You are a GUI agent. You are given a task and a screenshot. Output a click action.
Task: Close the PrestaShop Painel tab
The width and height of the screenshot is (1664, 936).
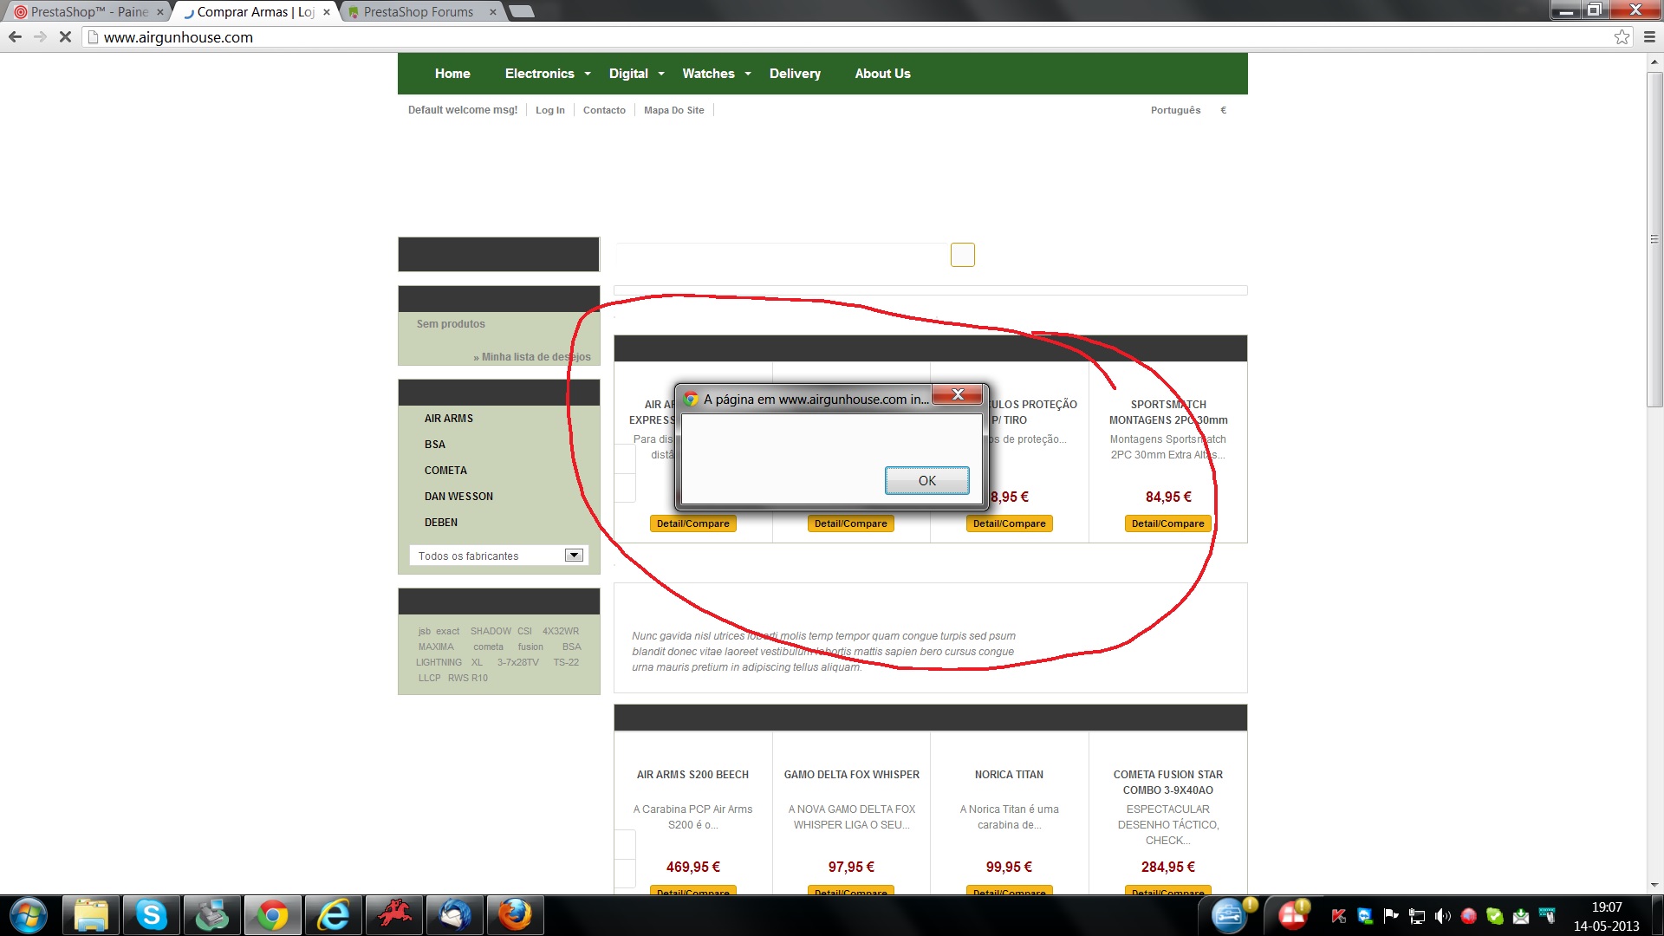[x=159, y=12]
